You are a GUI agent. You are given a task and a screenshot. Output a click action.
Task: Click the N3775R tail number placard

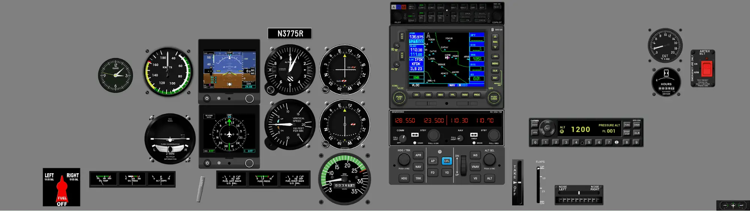290,34
